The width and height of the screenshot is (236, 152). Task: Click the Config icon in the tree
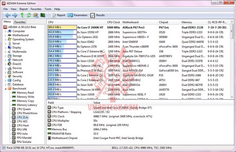pos(10,80)
